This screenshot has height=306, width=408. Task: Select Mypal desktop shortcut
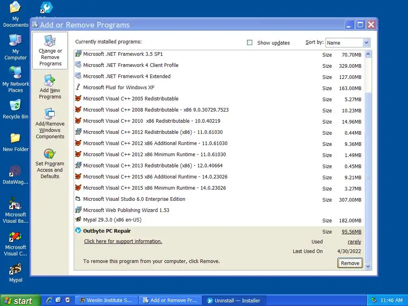pos(16,273)
